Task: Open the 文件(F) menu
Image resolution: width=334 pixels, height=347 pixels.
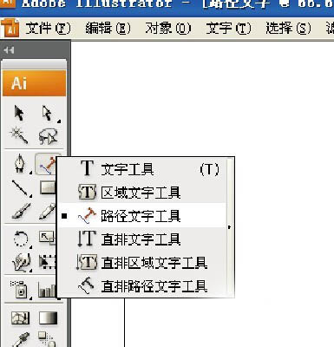Action: 48,29
